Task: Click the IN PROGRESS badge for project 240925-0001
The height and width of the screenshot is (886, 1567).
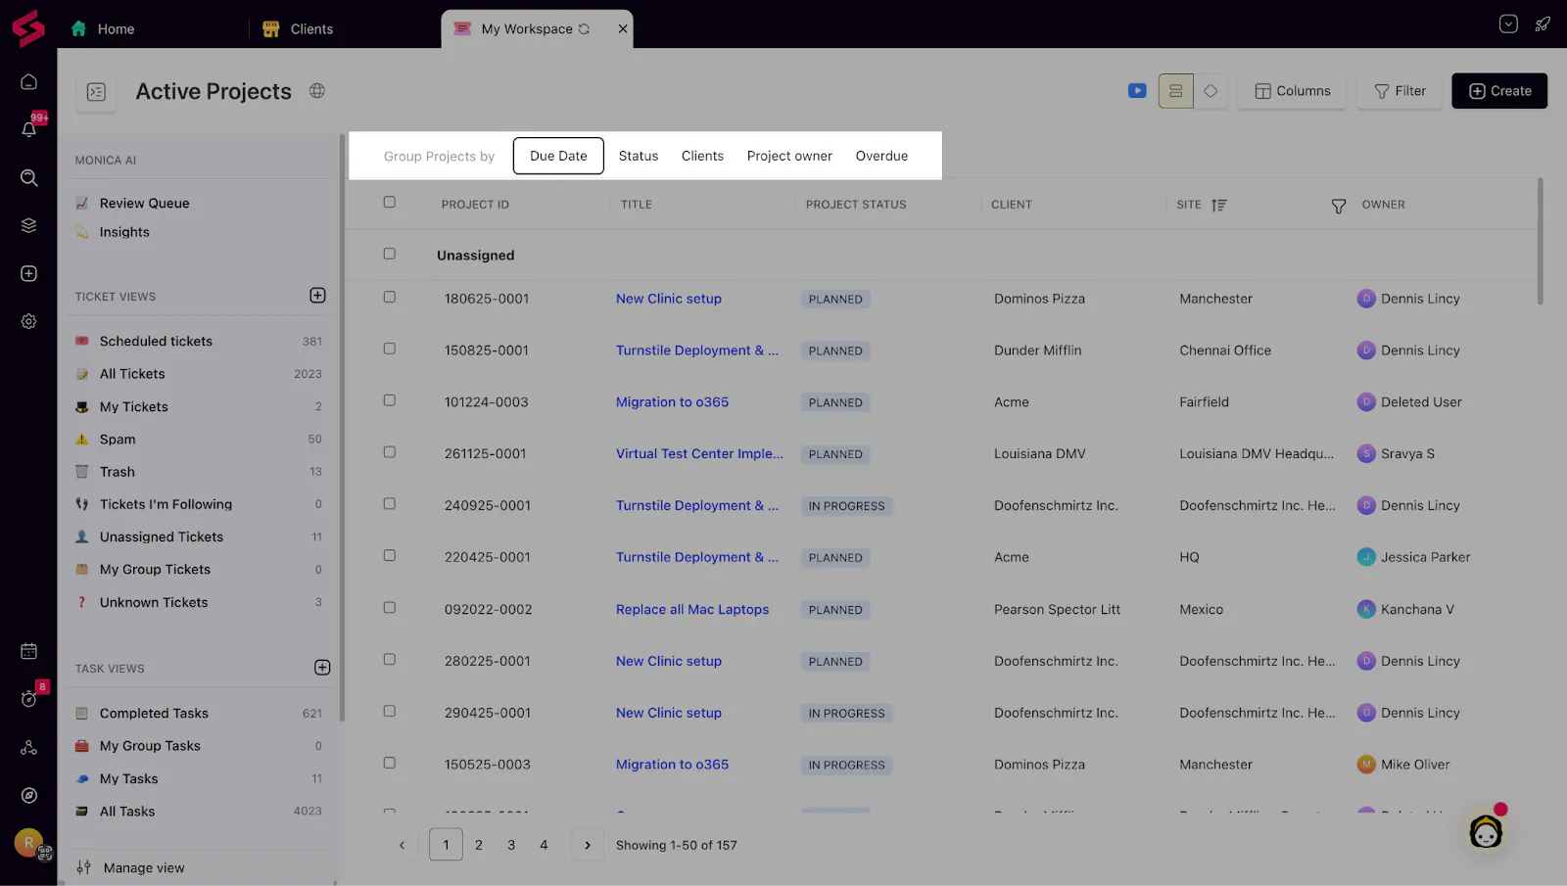Action: [846, 506]
